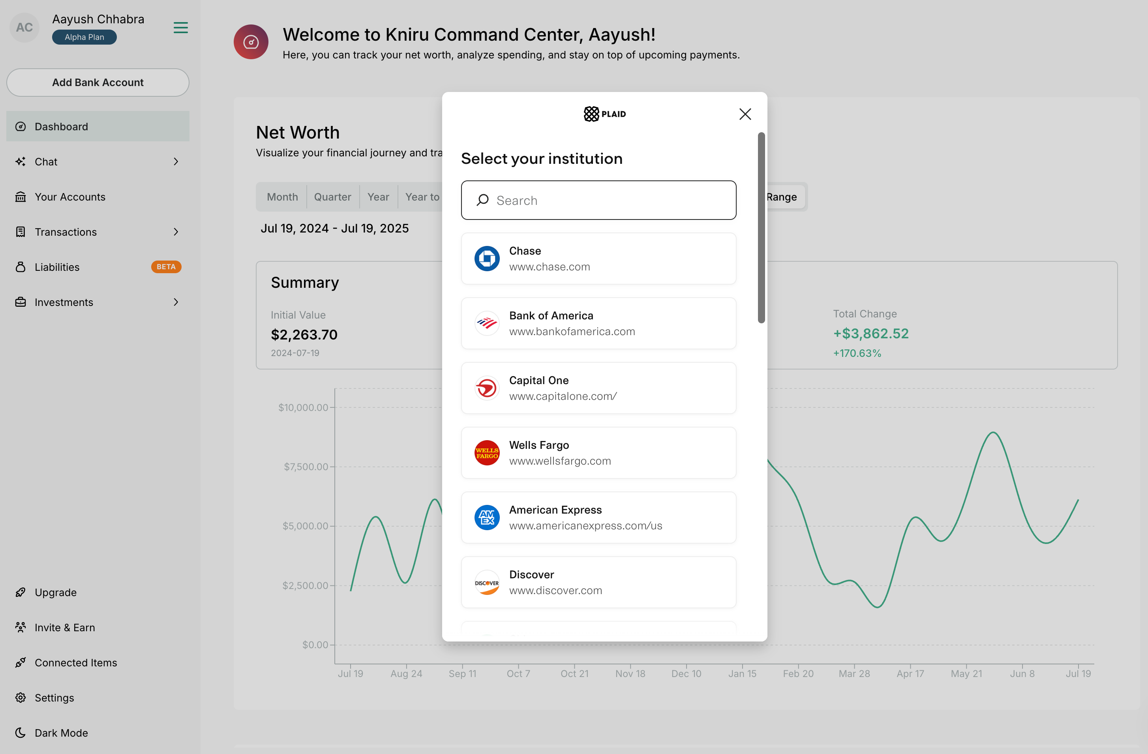1148x754 pixels.
Task: Pick American Express institution
Action: click(598, 518)
